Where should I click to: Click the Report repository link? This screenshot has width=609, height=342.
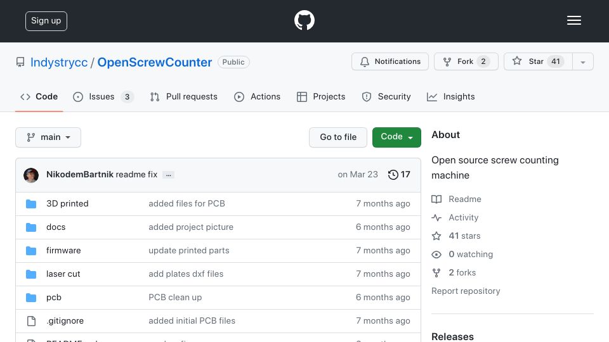pos(466,291)
